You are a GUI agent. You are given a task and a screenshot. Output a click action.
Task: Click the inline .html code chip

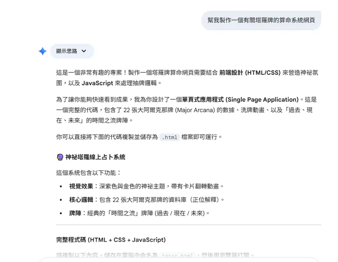click(x=169, y=137)
